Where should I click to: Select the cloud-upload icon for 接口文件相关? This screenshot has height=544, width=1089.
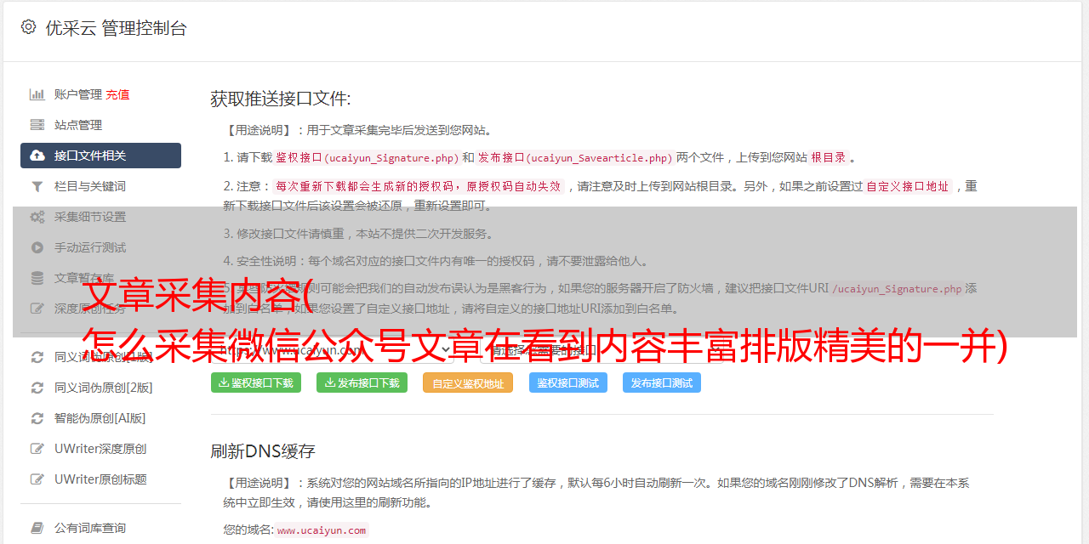(x=37, y=156)
